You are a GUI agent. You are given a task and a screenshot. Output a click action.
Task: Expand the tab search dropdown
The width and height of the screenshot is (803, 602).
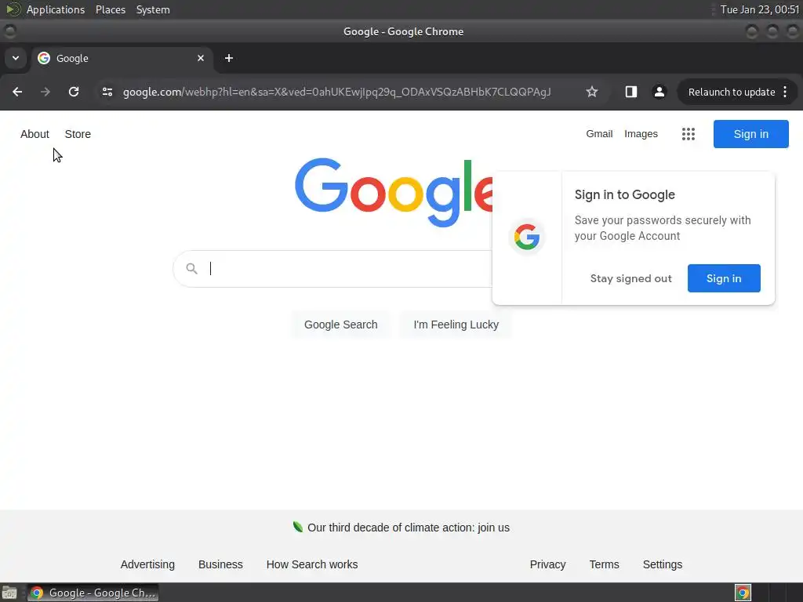pyautogui.click(x=16, y=58)
